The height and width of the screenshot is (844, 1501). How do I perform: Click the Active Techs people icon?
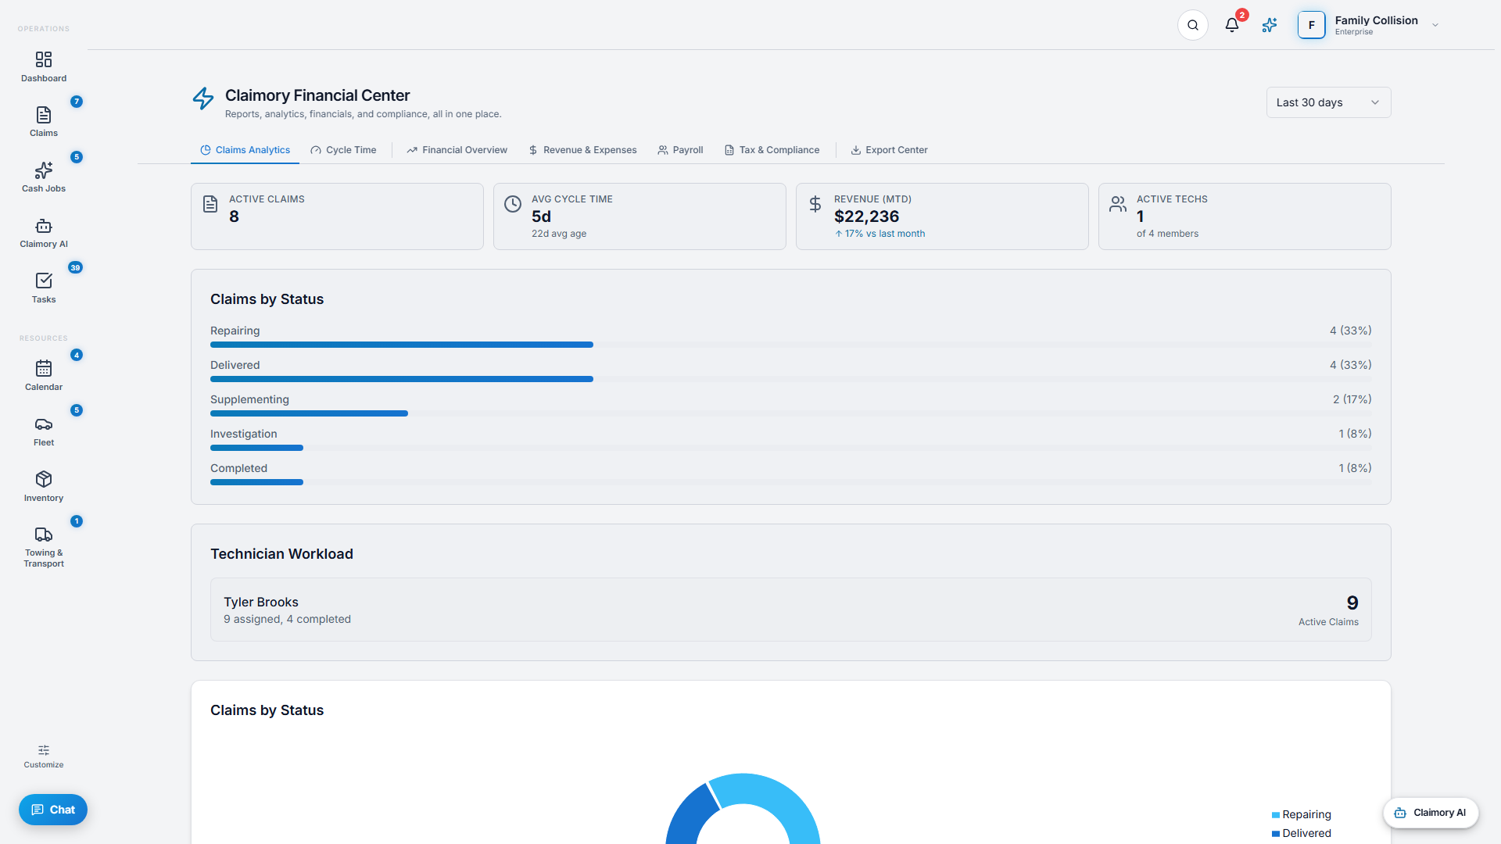pyautogui.click(x=1118, y=204)
